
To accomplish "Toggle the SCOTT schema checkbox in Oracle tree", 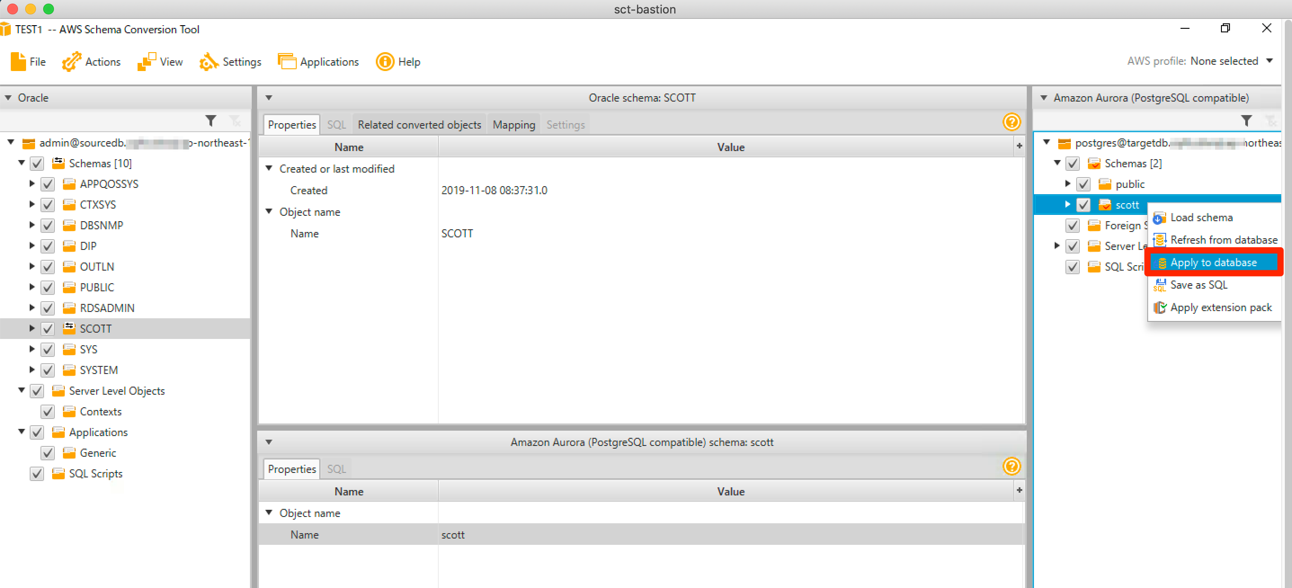I will [x=47, y=329].
